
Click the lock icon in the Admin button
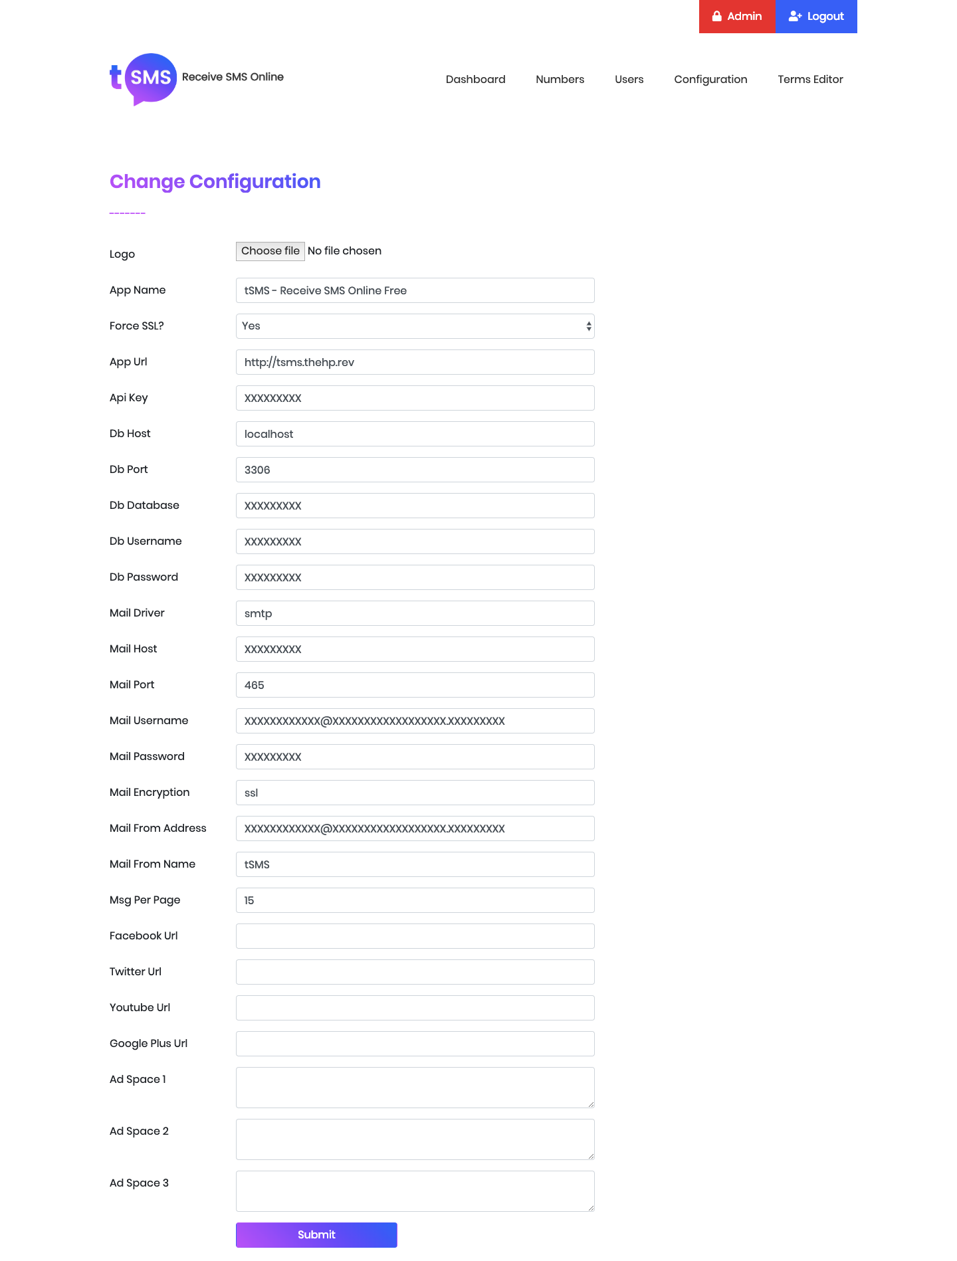coord(716,16)
